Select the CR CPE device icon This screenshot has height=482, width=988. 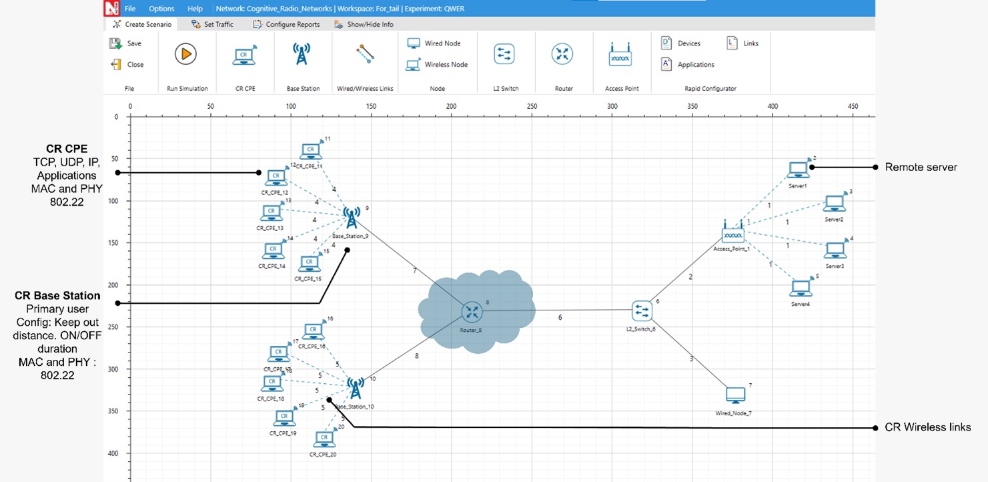(245, 55)
